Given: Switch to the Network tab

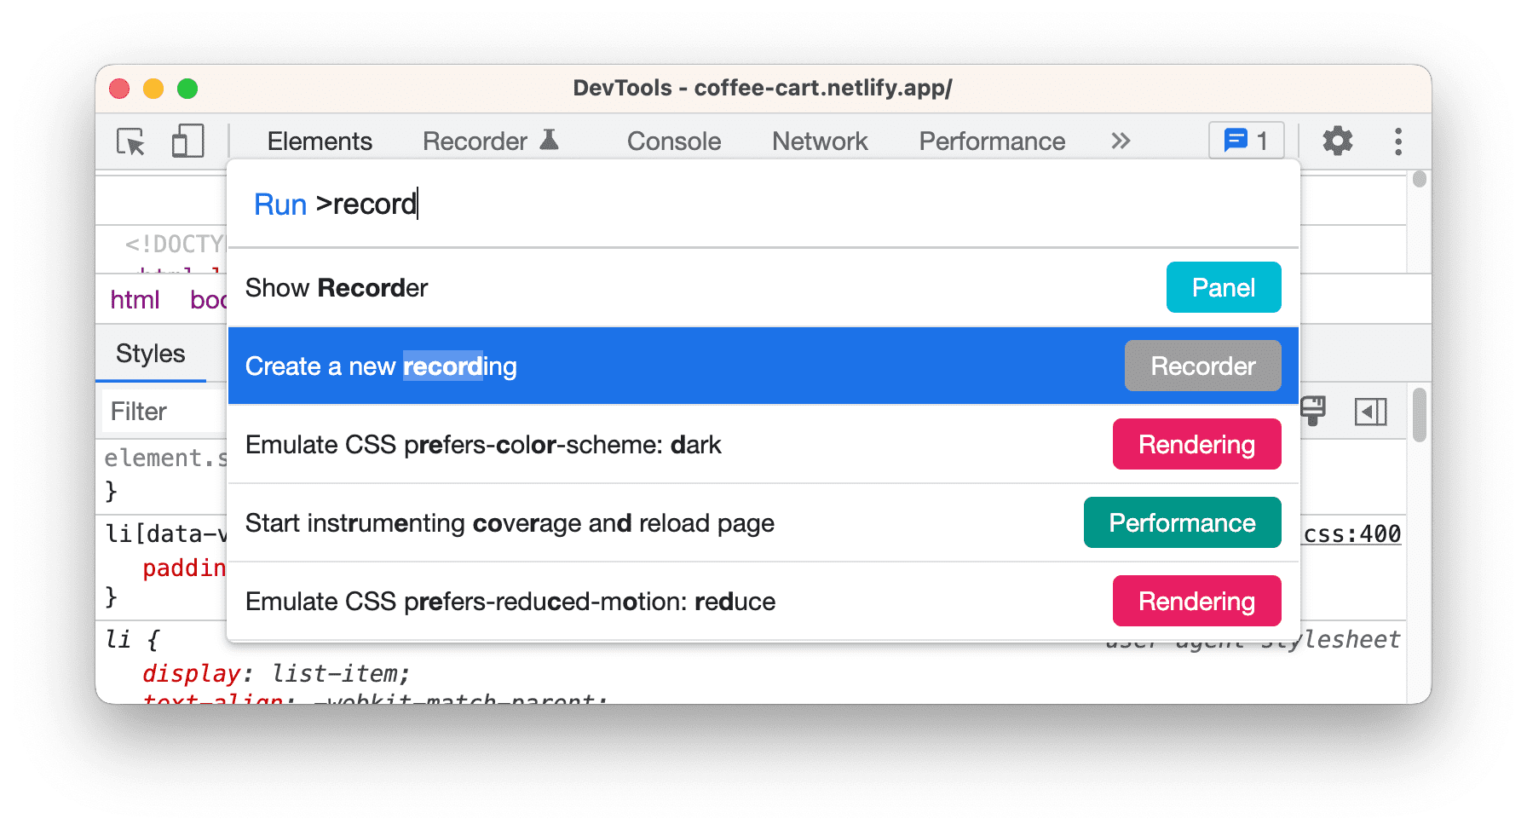Looking at the screenshot, I should (x=819, y=141).
